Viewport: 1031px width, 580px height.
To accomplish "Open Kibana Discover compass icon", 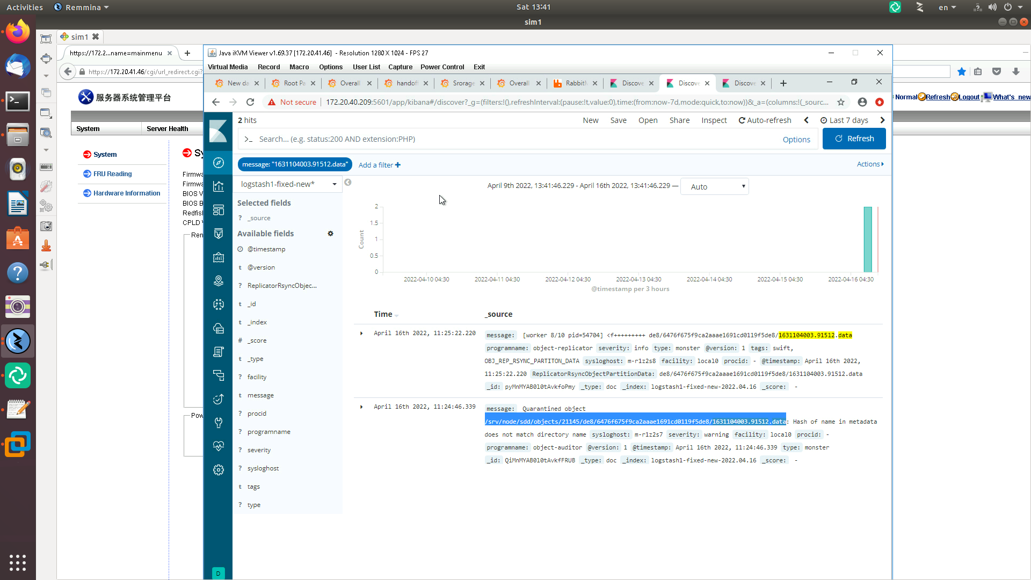I will [218, 163].
